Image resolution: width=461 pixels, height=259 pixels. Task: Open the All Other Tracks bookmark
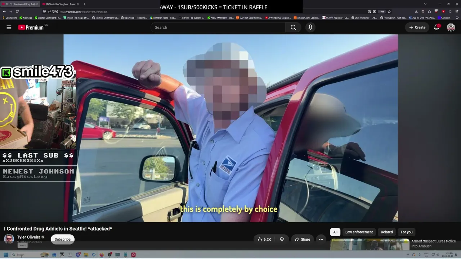(163, 18)
